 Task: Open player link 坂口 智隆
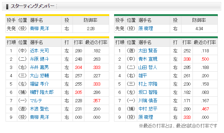click(x=148, y=92)
